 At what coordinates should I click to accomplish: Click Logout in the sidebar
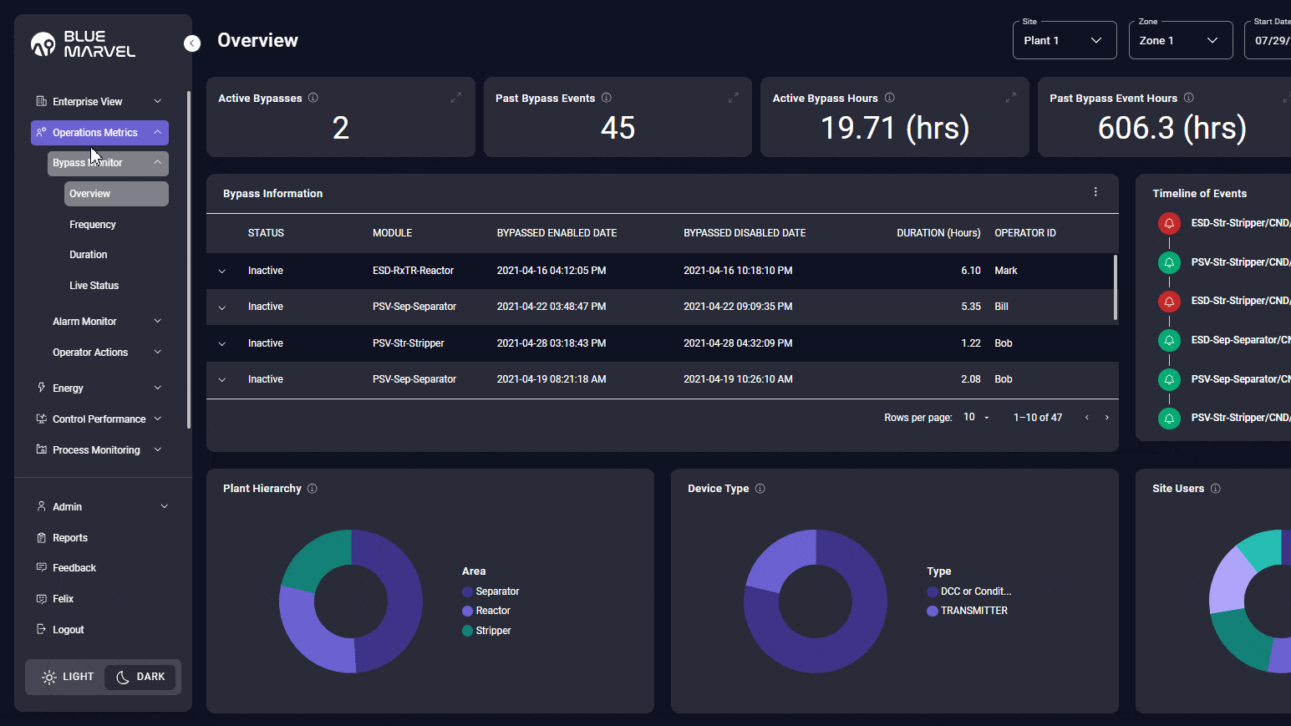[68, 629]
